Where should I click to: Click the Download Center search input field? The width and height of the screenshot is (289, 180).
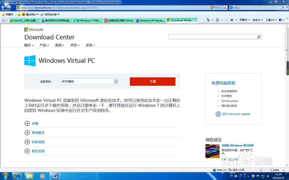point(212,37)
